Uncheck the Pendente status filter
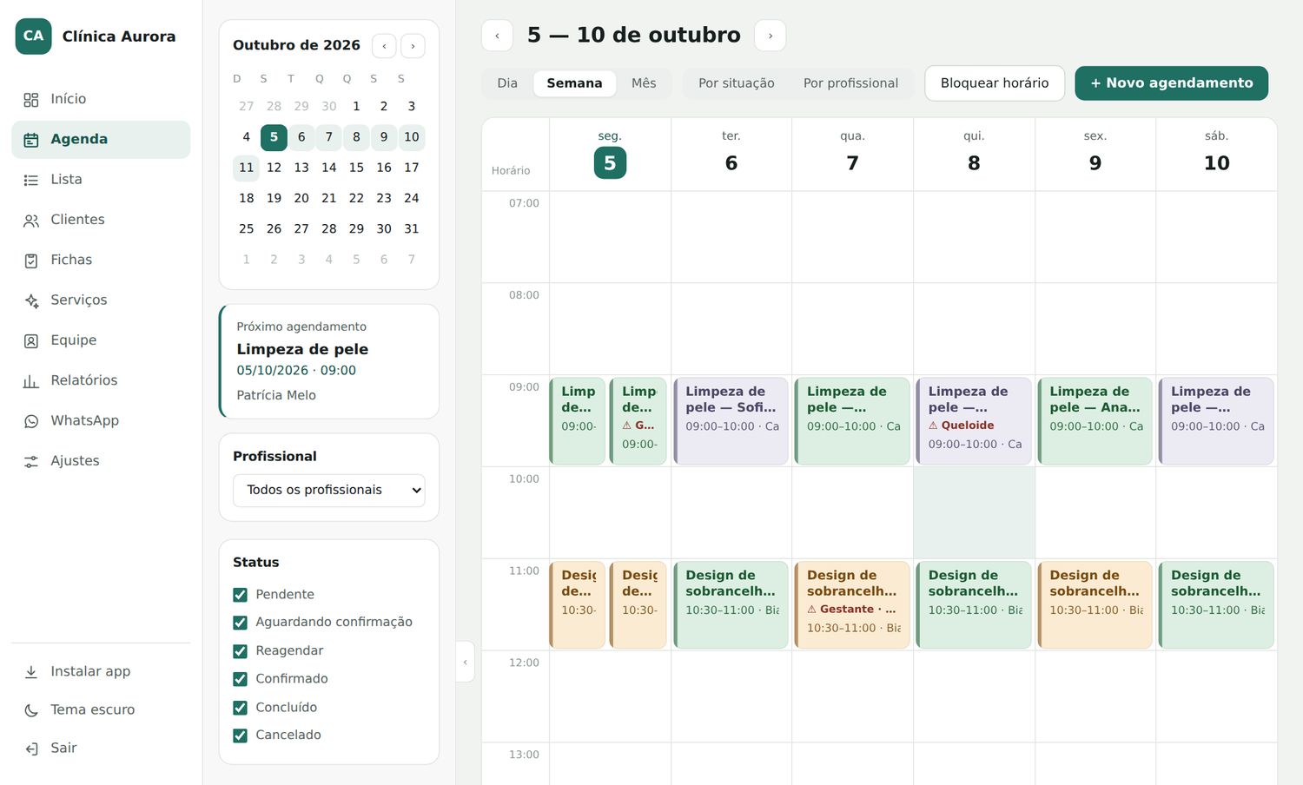Viewport: 1303px width, 785px height. coord(241,595)
